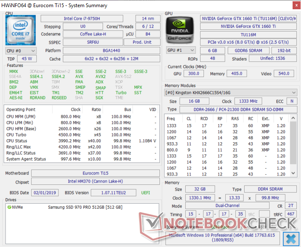
Task: Select the Stepping U0 value
Action: [83, 27]
